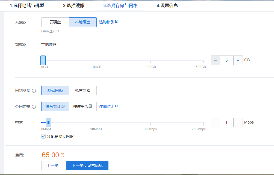Select 按带宽计费 billing option
The image size is (274, 175).
(x=55, y=107)
